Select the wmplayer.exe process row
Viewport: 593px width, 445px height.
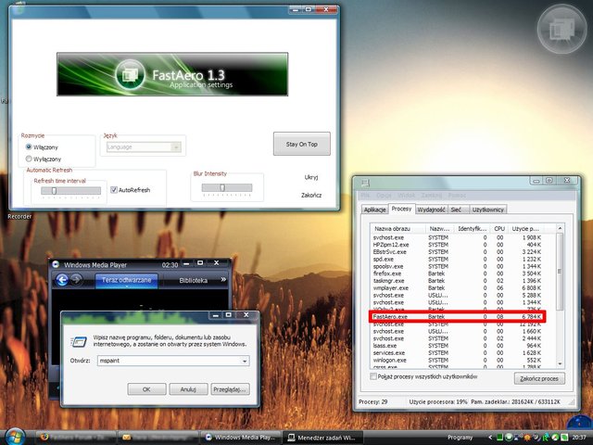click(458, 288)
